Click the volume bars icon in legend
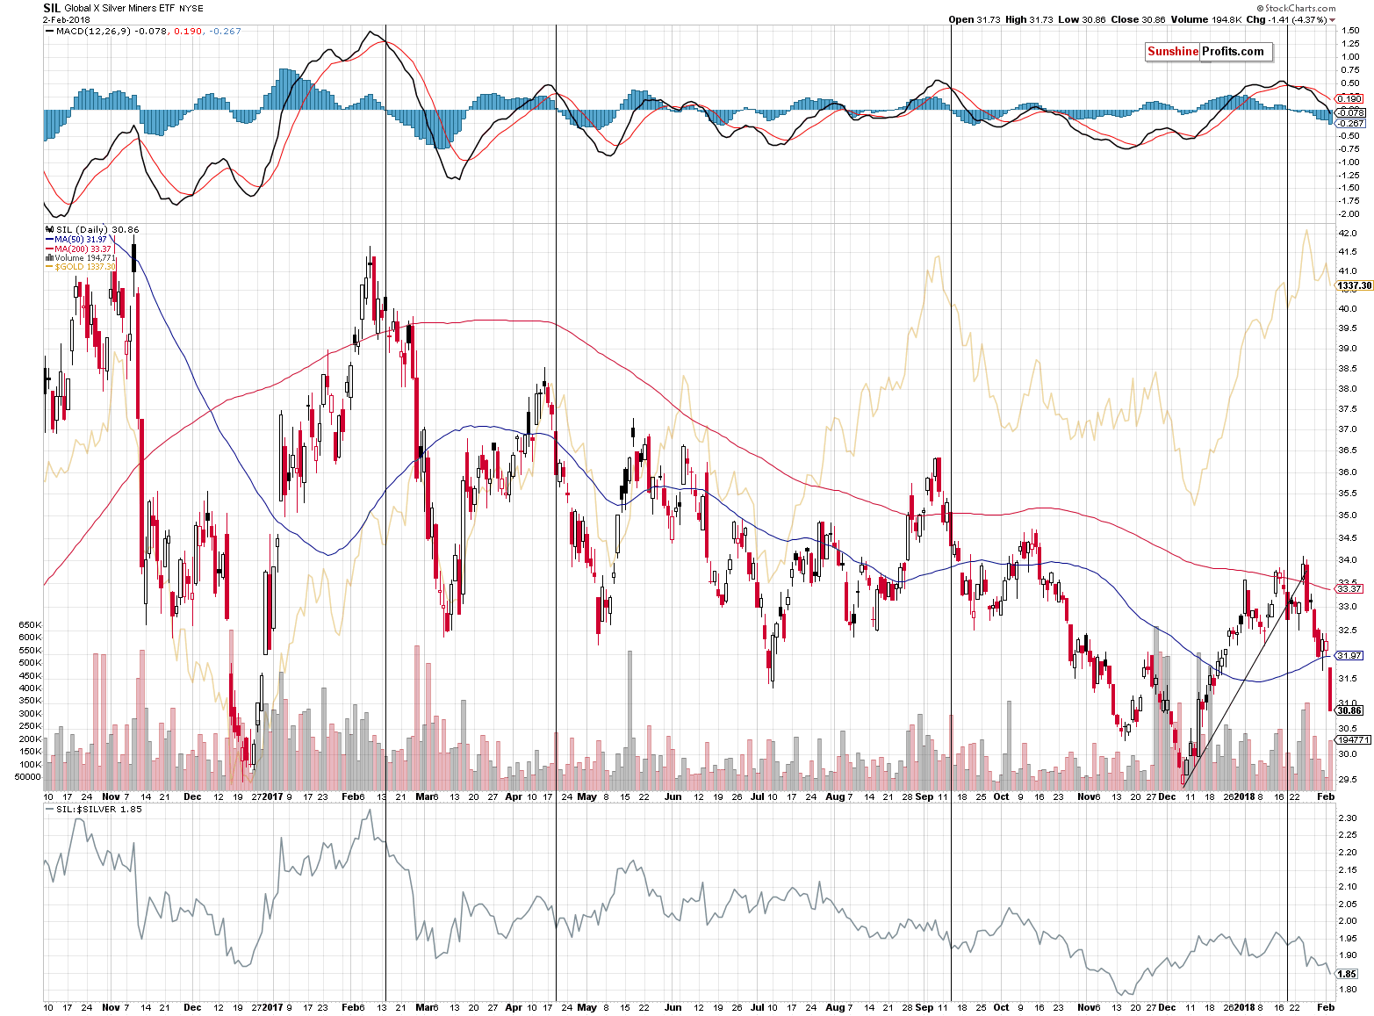This screenshot has width=1374, height=1016. click(x=49, y=258)
